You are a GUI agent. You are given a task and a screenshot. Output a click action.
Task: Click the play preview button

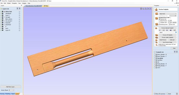pos(160,30)
